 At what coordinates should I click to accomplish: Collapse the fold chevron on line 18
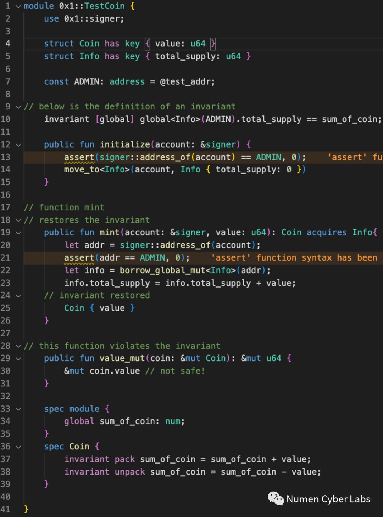[18, 220]
